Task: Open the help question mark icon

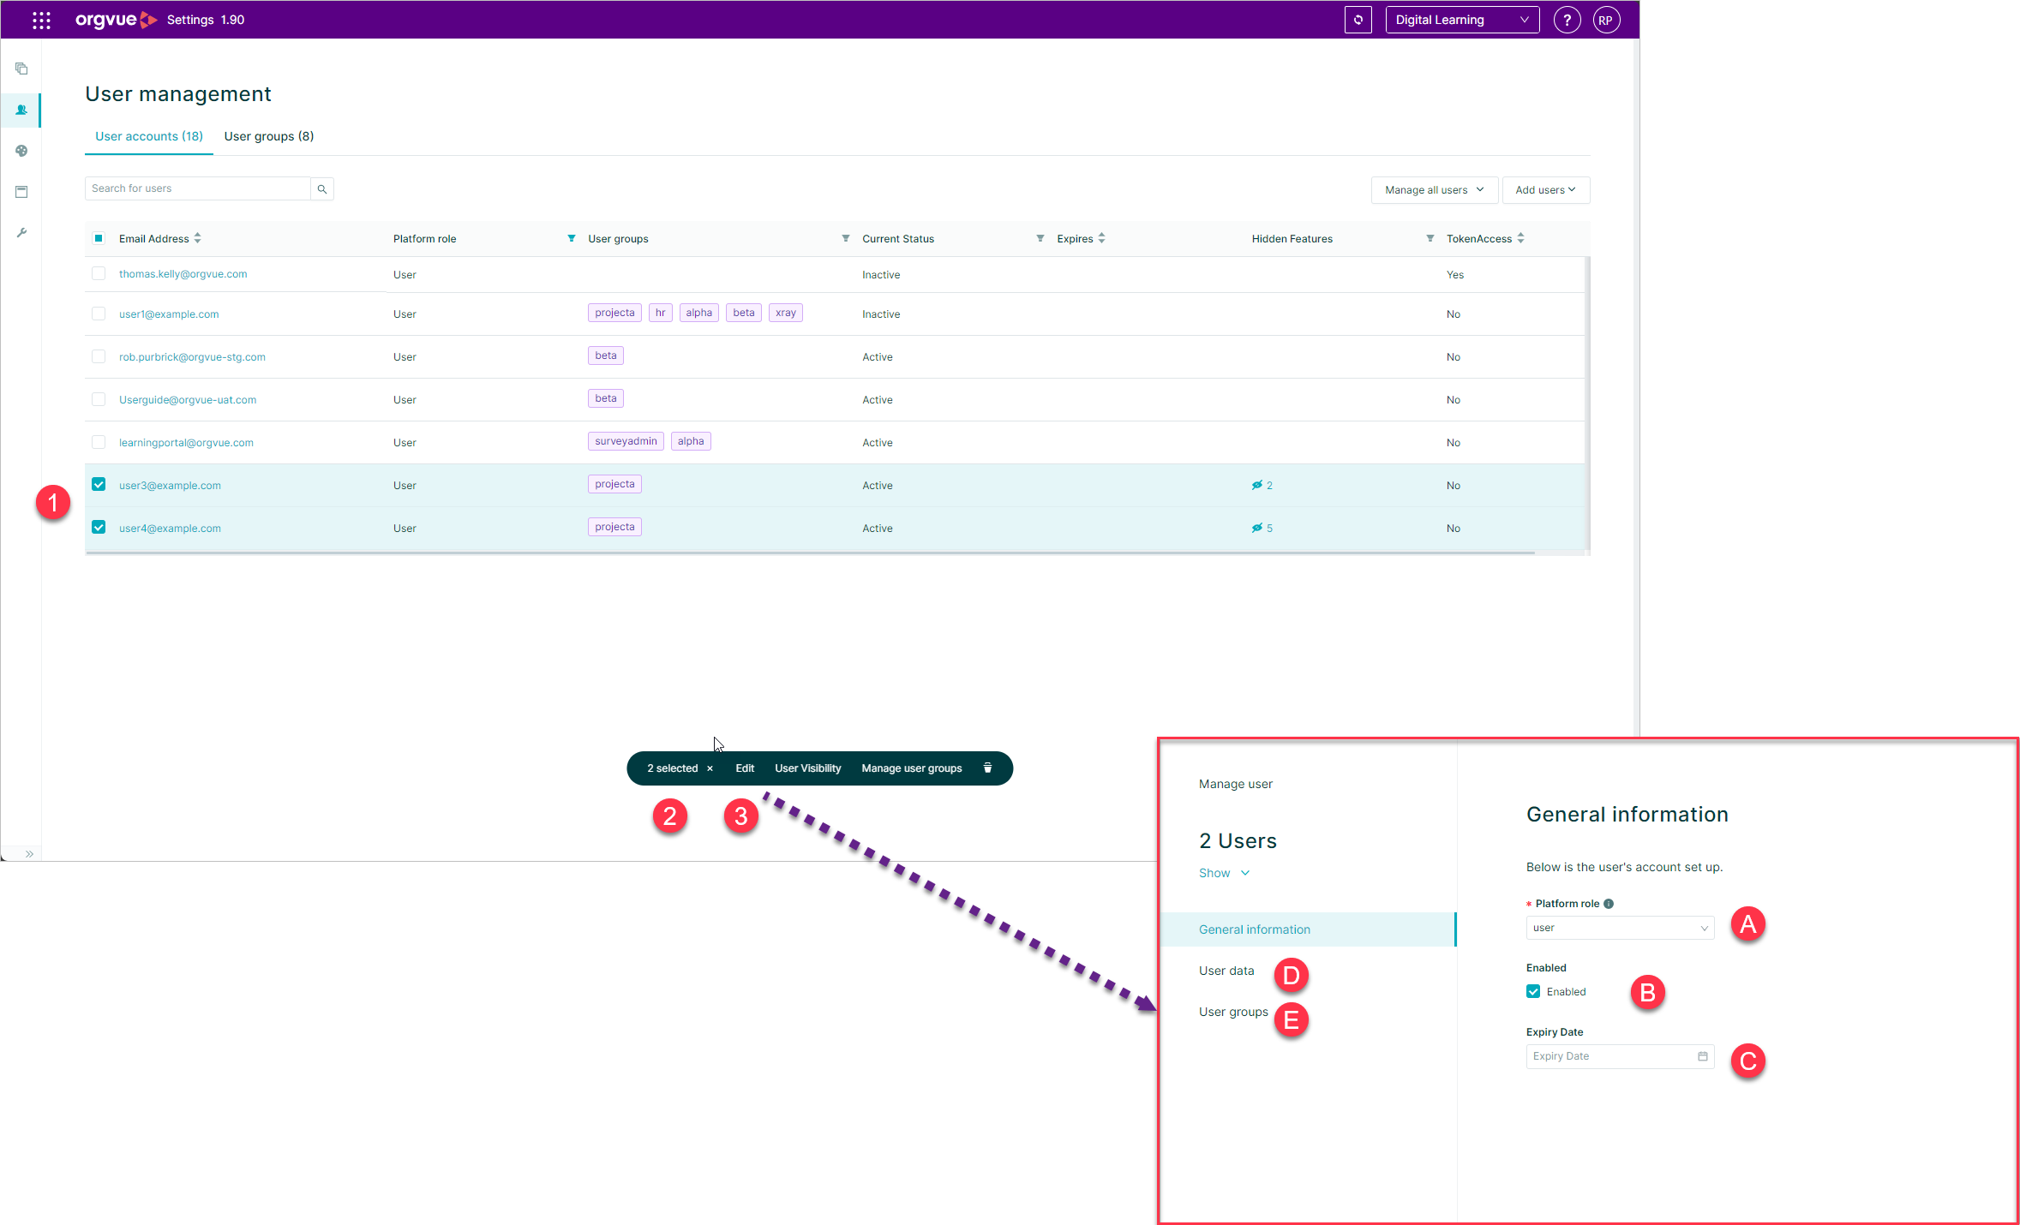Action: (1567, 20)
